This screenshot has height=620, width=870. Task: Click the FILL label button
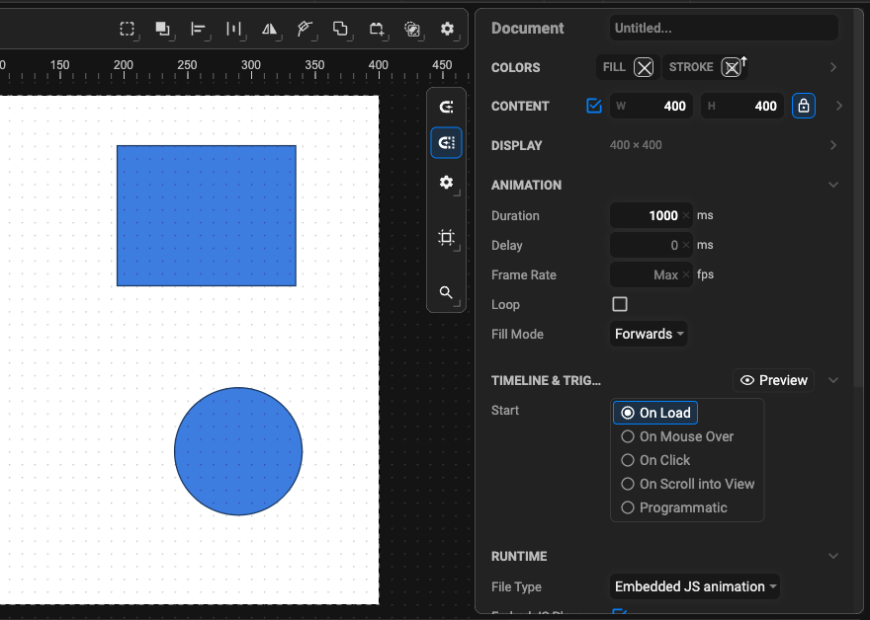pyautogui.click(x=614, y=67)
